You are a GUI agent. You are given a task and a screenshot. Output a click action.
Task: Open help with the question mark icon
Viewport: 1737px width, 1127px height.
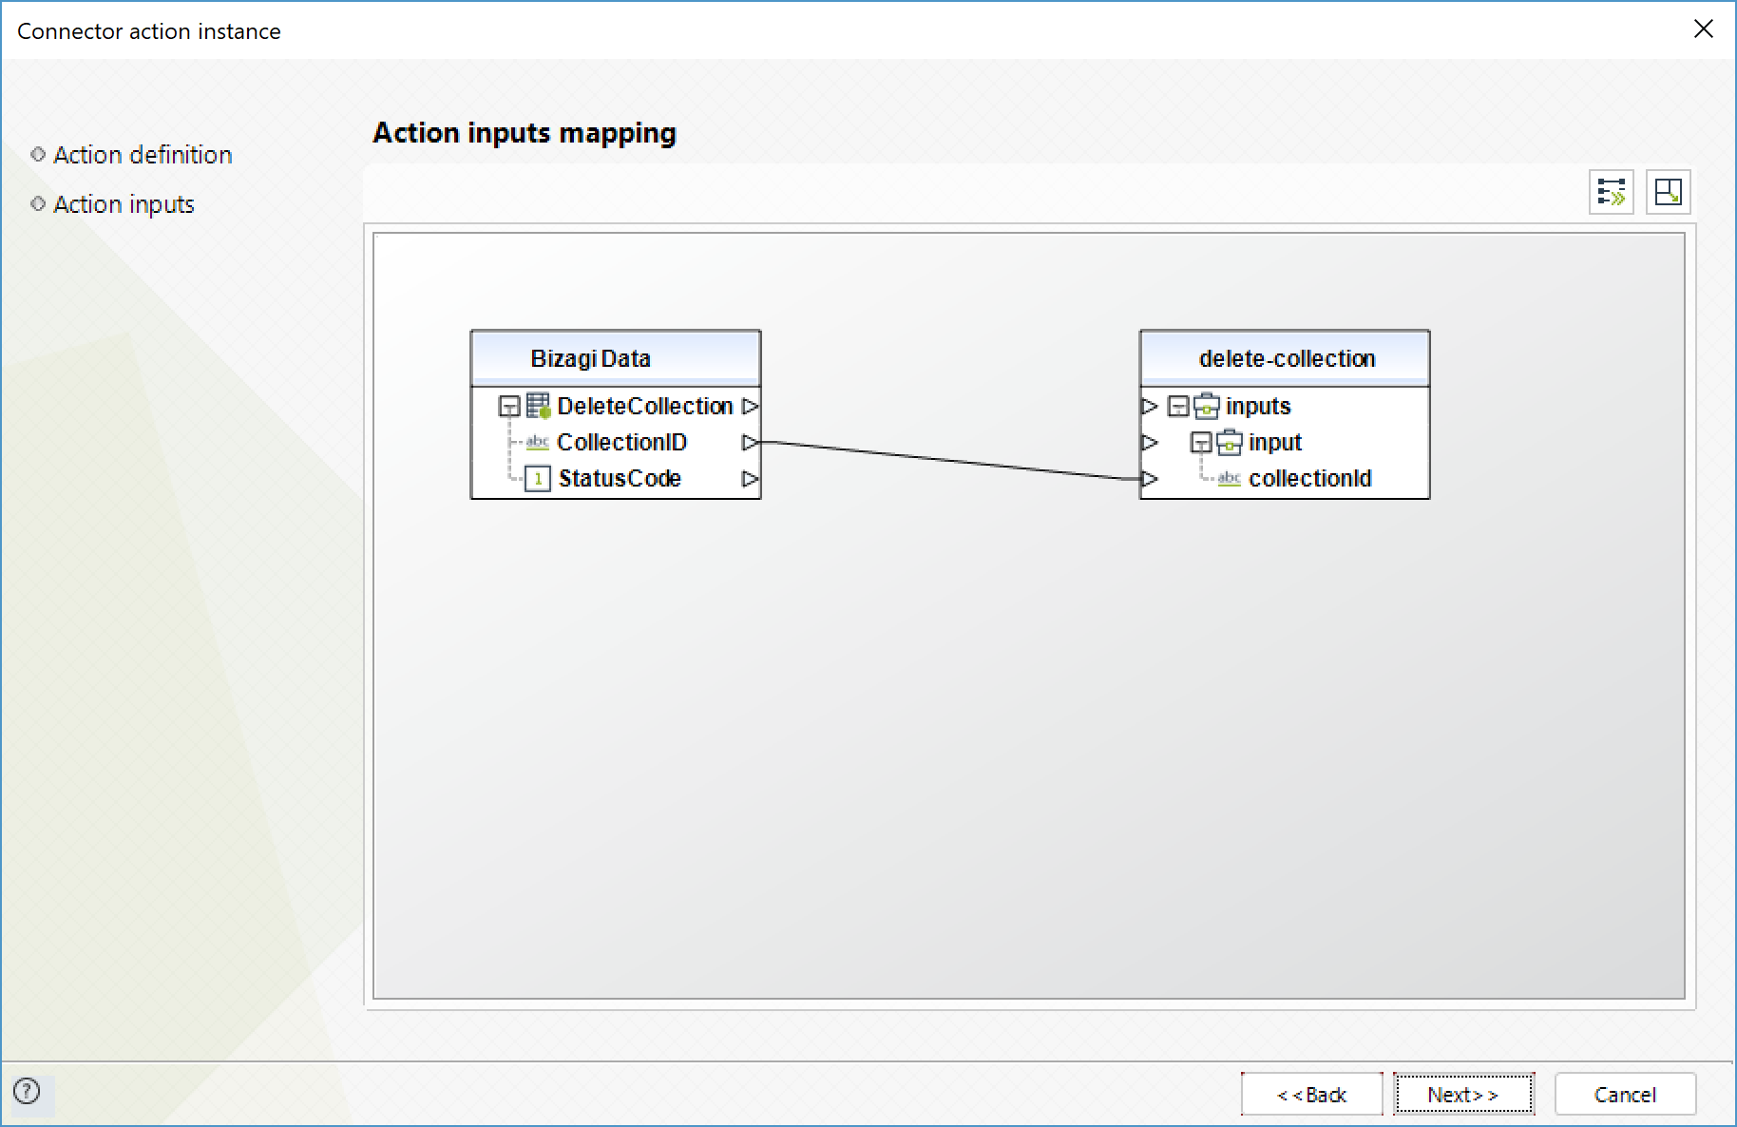pos(28,1091)
